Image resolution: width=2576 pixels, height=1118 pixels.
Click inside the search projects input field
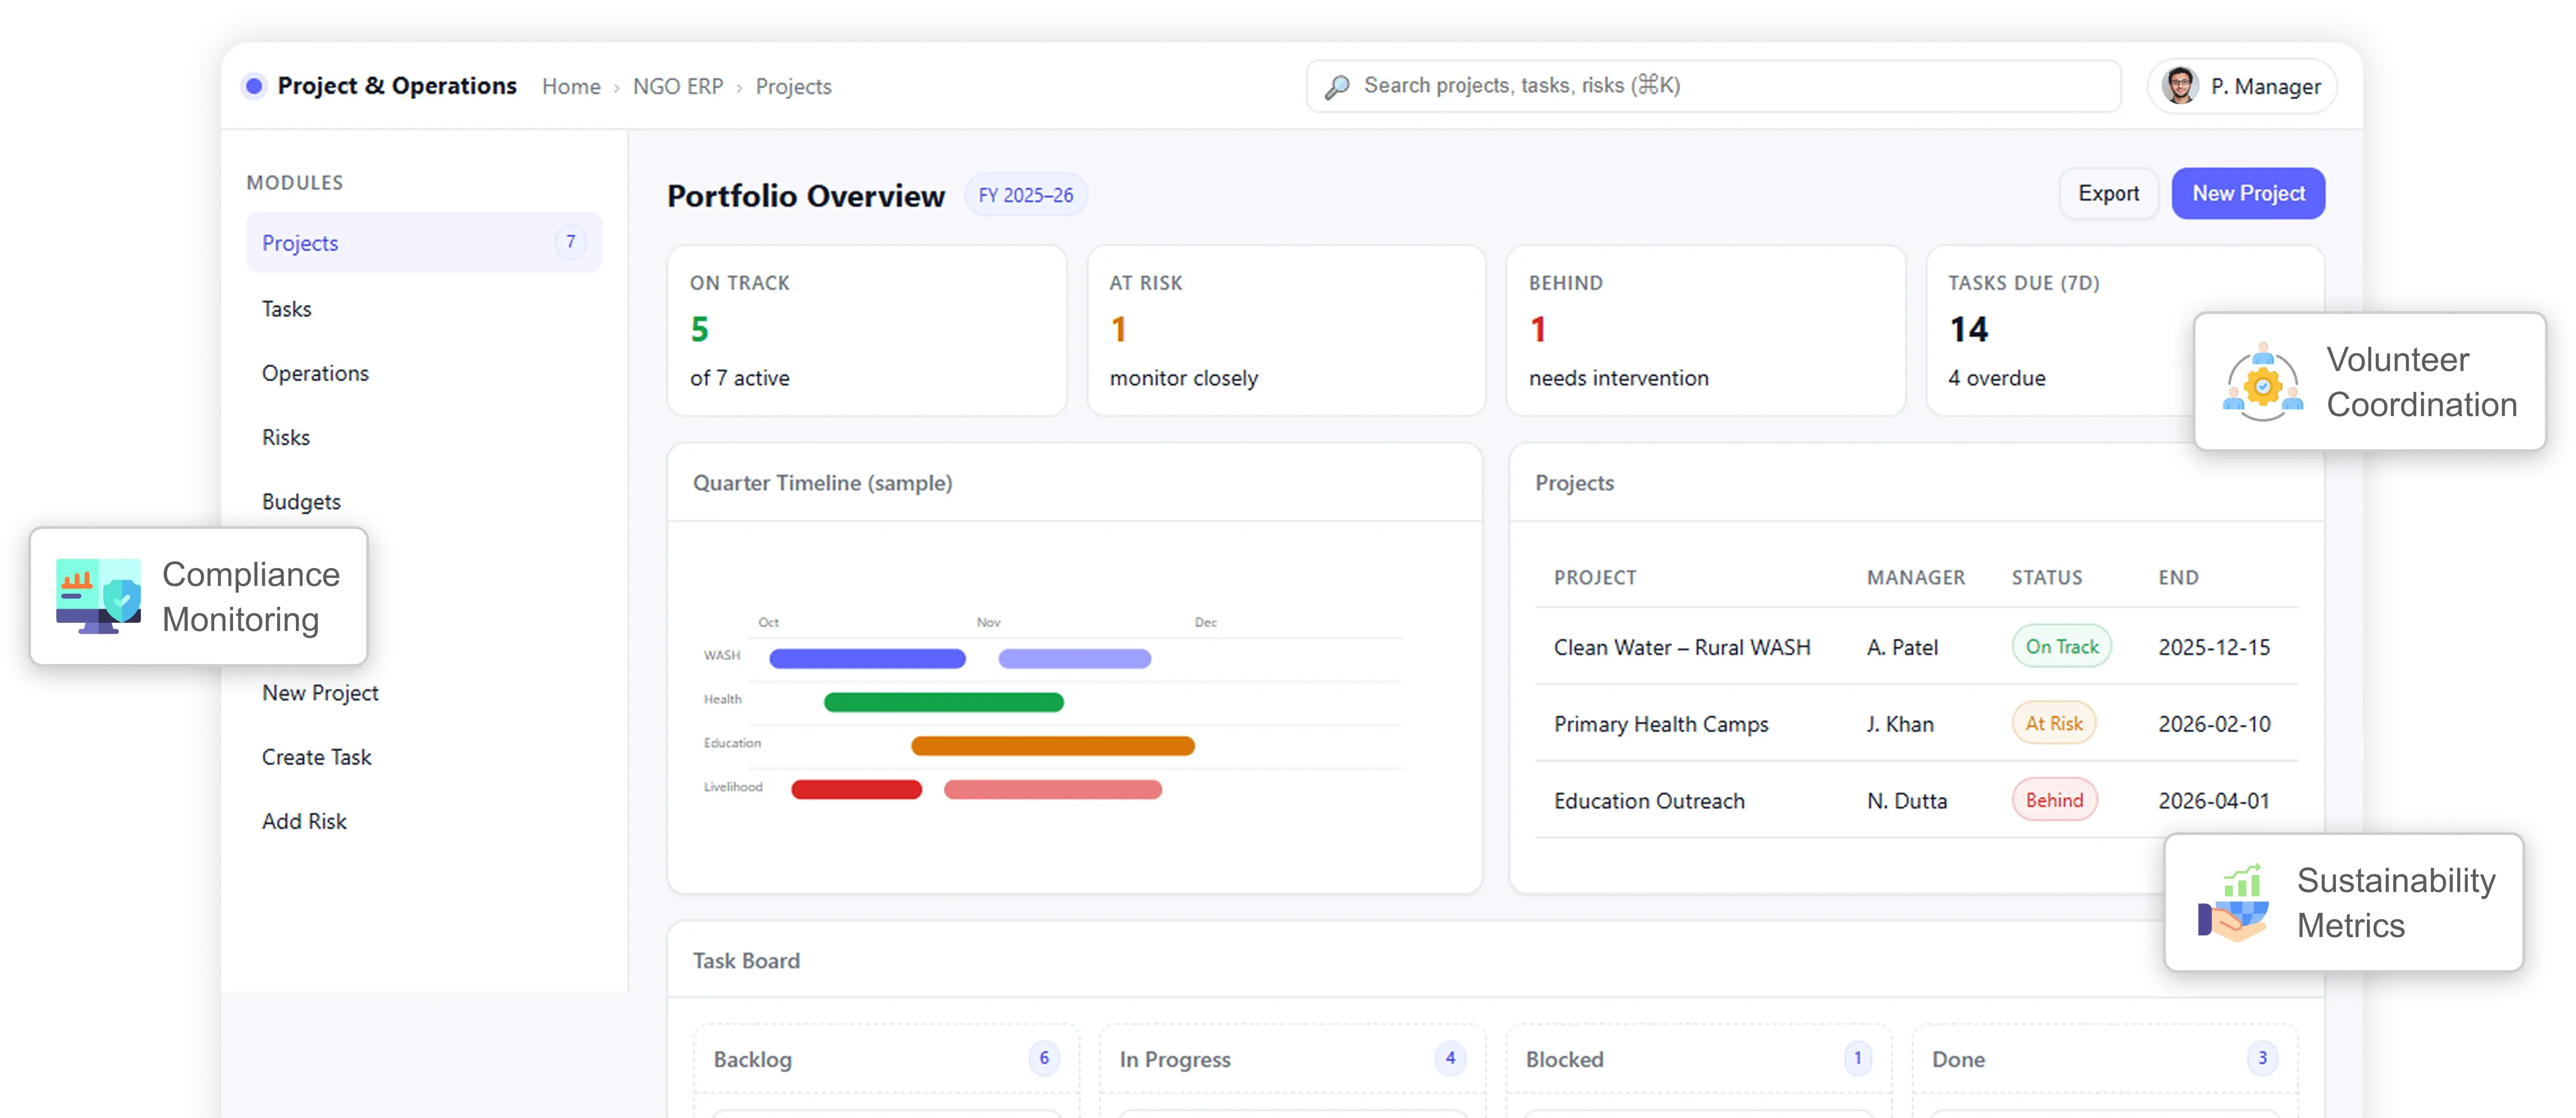[1700, 86]
